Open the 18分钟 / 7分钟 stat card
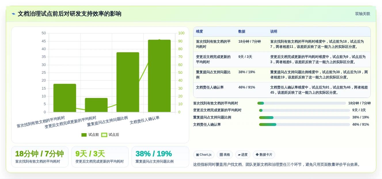Image resolution: width=382 pixels, height=179 pixels. pyautogui.click(x=40, y=157)
